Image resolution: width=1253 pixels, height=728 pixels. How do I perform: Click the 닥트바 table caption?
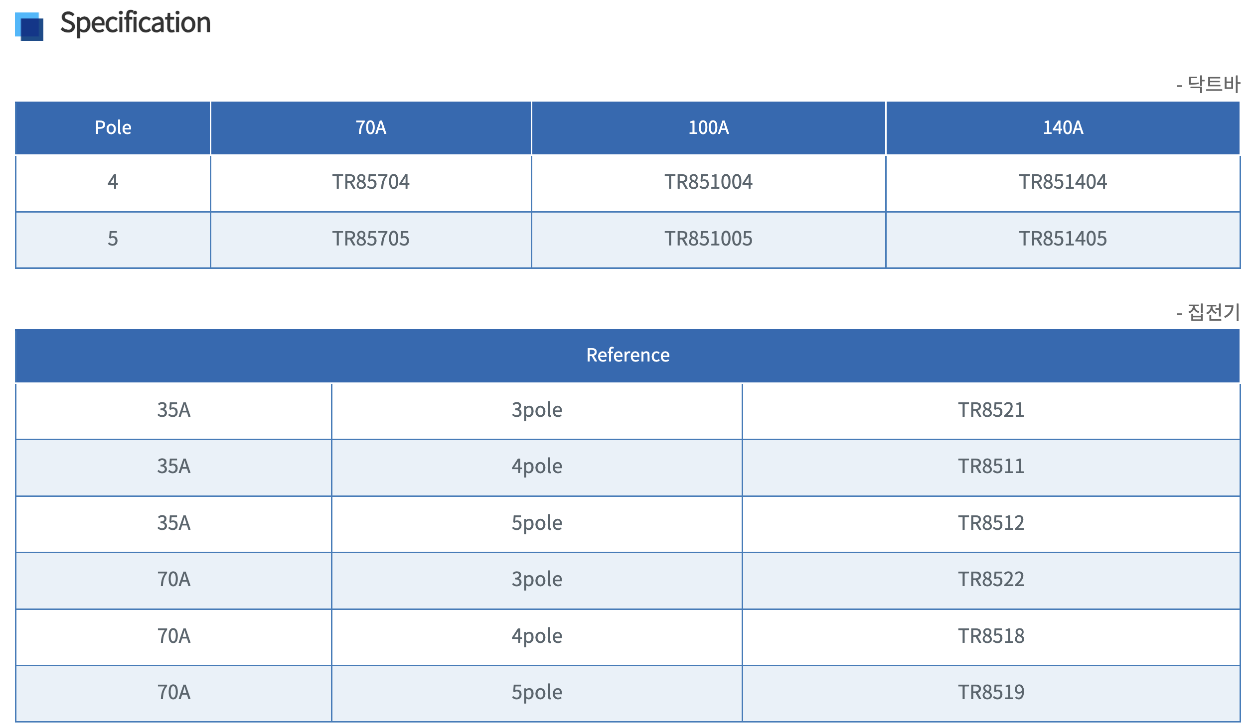tap(1213, 84)
